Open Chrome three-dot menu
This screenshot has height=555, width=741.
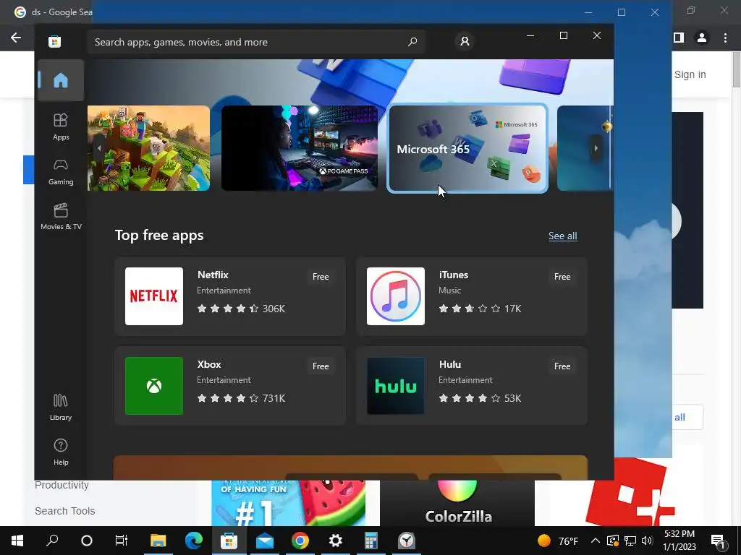click(x=725, y=38)
